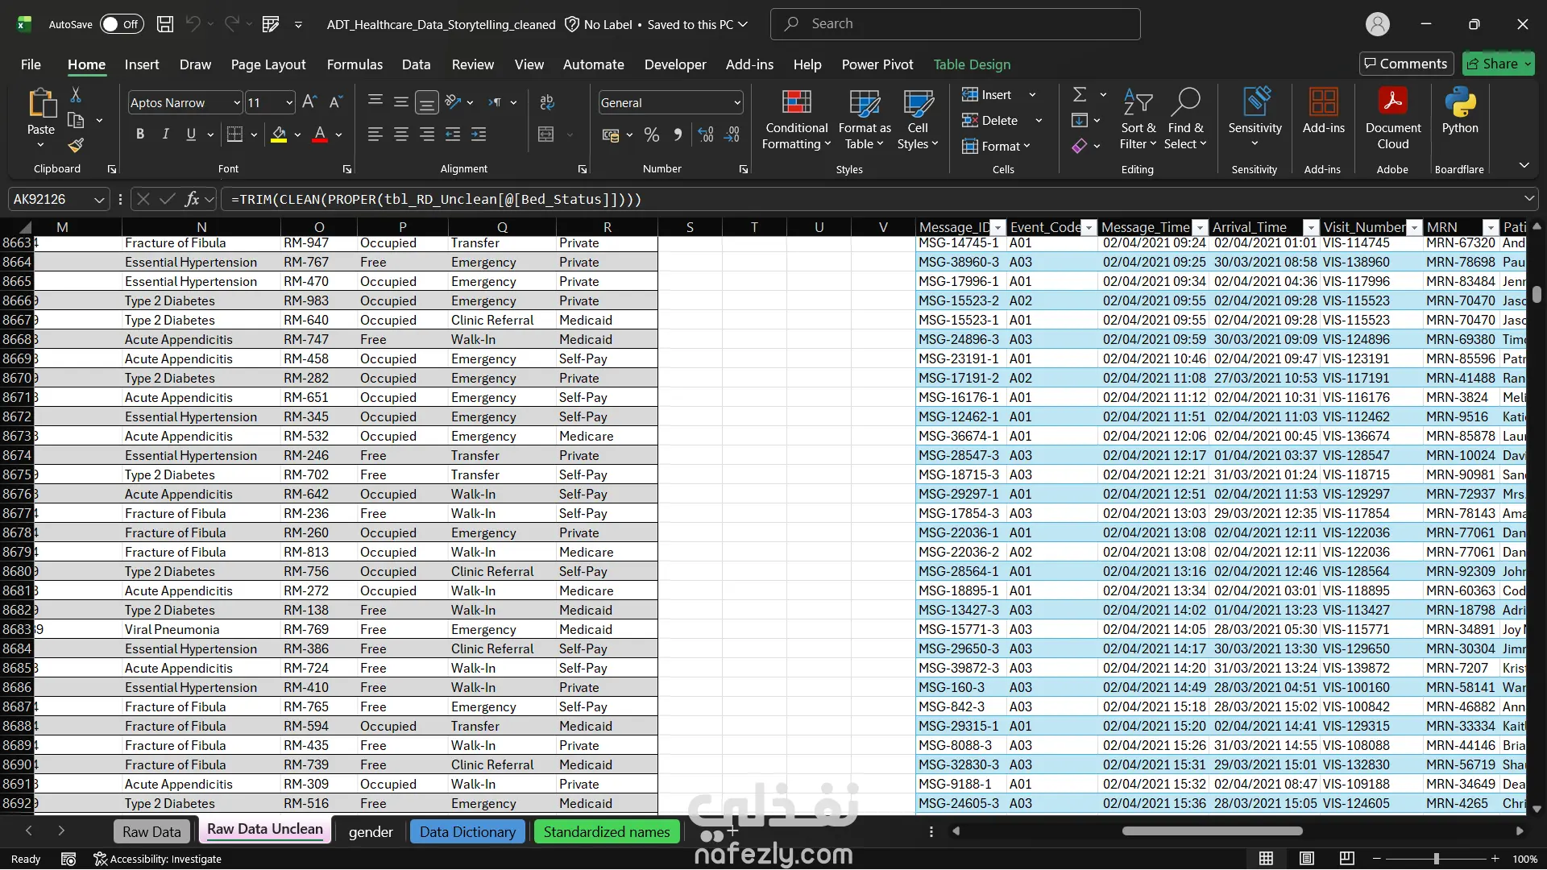The width and height of the screenshot is (1547, 870).
Task: Click the Share button
Action: coord(1499,64)
